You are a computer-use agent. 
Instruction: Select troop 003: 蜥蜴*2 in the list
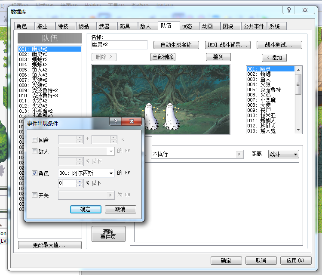coord(50,59)
